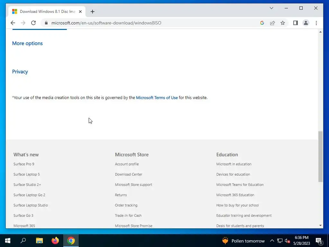329x247 pixels.
Task: Open Surface Pro 9 link
Action: [24, 164]
